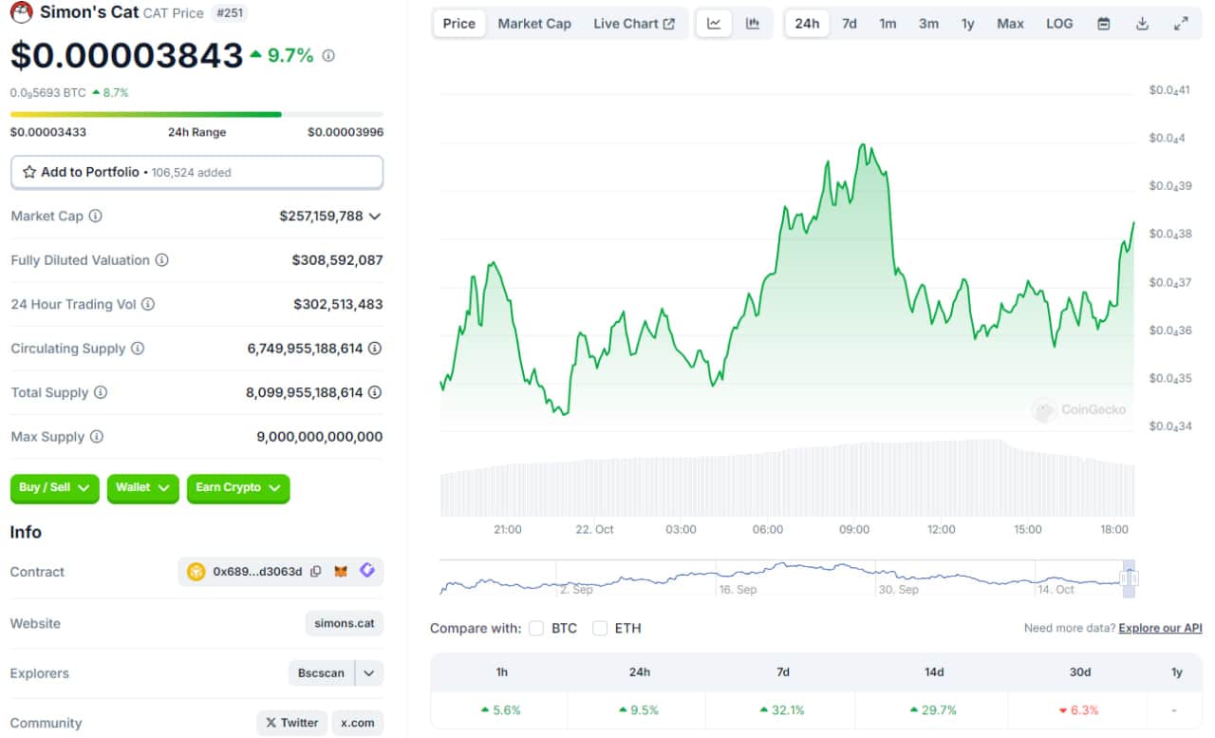Switch to the Market Cap chart tab

point(534,24)
